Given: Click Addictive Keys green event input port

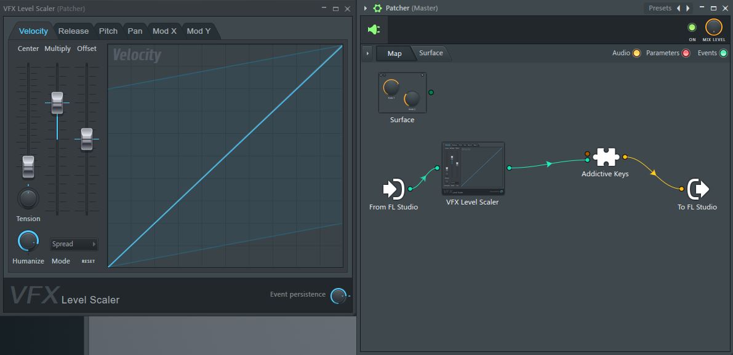Looking at the screenshot, I should (588, 160).
